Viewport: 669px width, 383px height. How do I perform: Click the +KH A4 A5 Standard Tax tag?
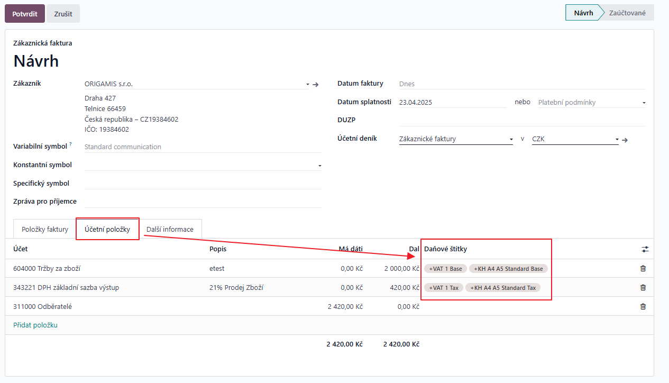[x=503, y=288]
